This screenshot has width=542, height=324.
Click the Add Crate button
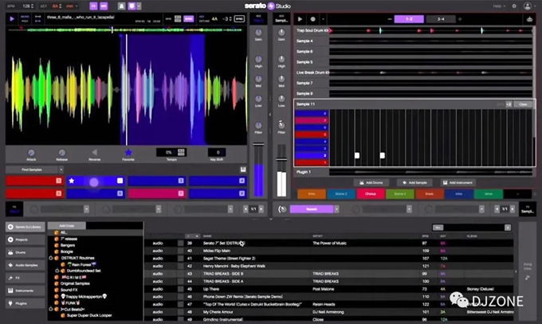coord(67,225)
